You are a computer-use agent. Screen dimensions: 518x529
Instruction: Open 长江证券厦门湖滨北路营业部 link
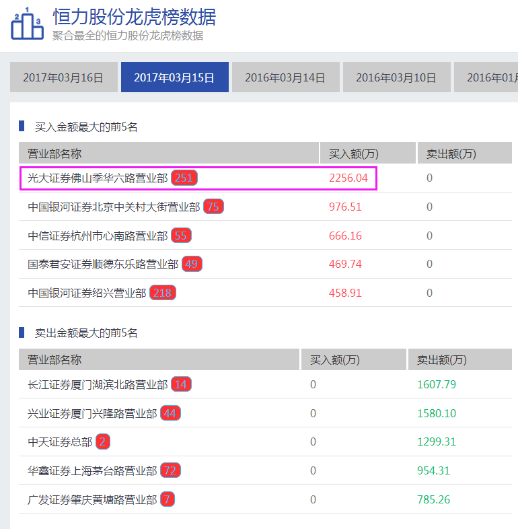[x=98, y=384]
